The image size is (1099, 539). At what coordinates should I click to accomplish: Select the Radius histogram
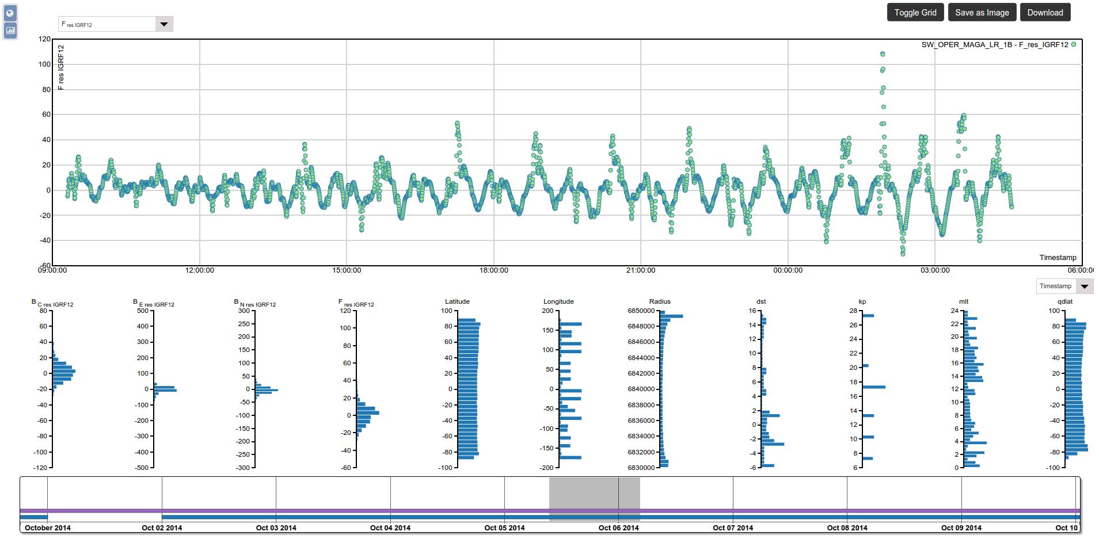(x=656, y=384)
